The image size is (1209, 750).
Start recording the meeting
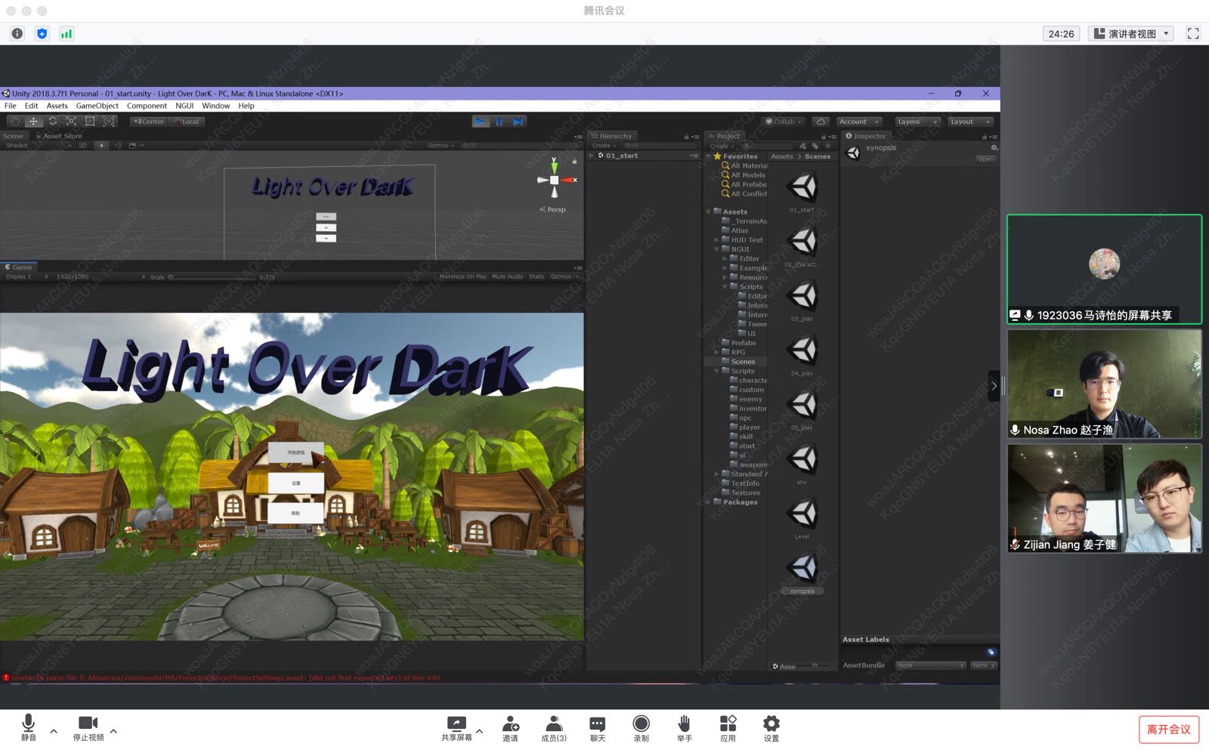click(641, 724)
